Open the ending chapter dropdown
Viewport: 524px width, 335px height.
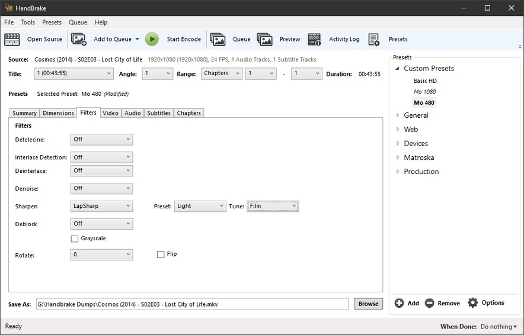pos(306,73)
